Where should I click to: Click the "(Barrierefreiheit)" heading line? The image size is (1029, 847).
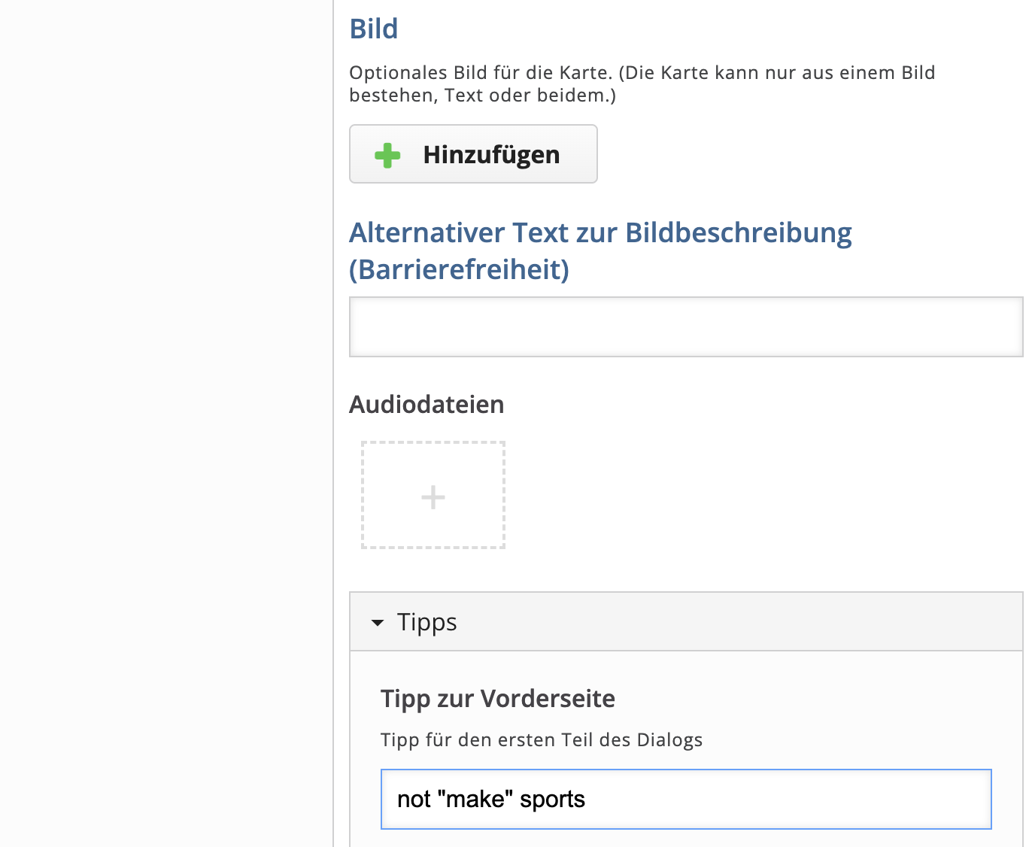[459, 269]
